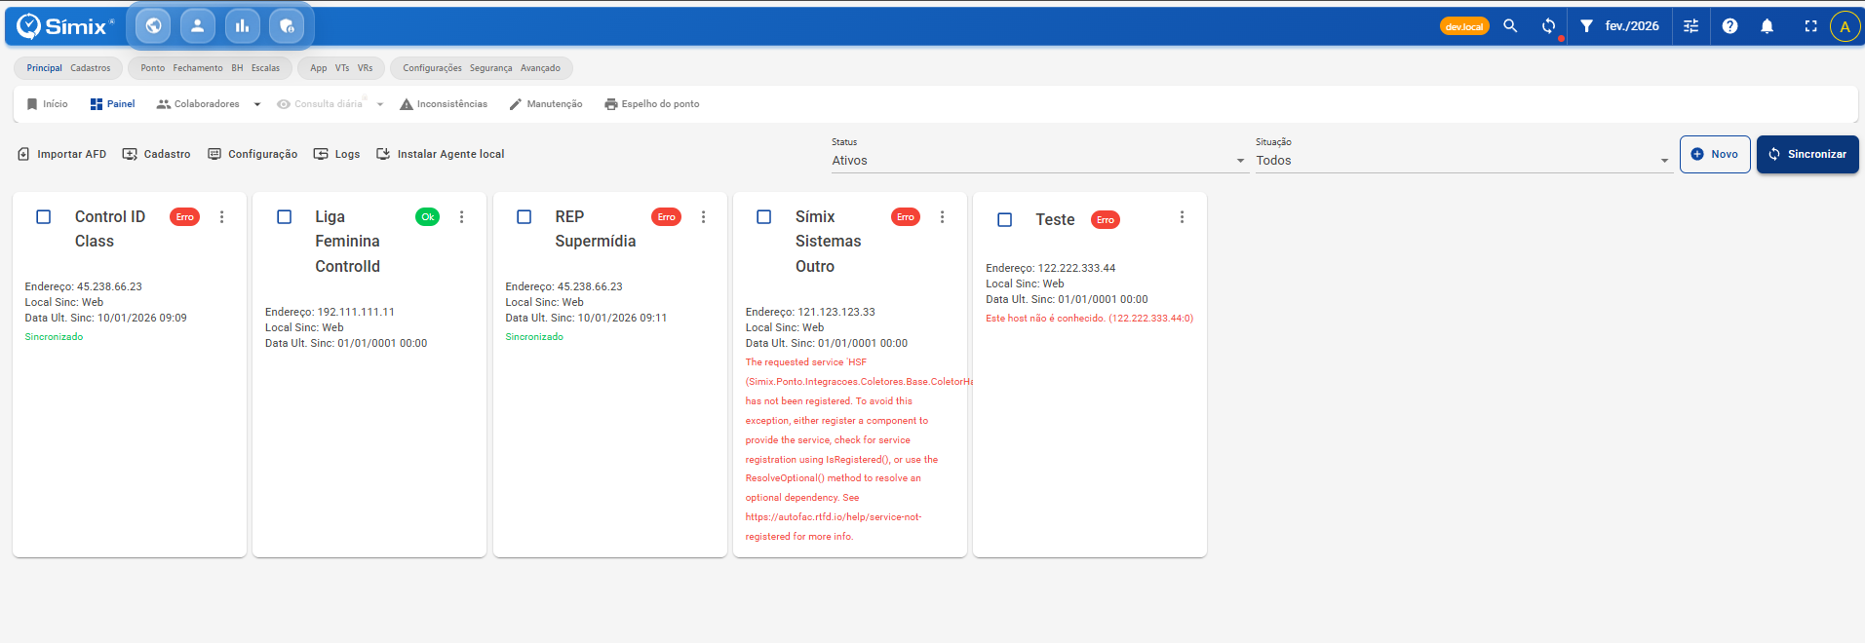Open Símix Sistemas card options menu
This screenshot has width=1865, height=643.
coord(943,217)
